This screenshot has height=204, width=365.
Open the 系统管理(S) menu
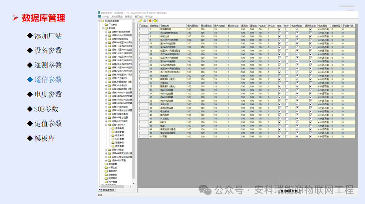pyautogui.click(x=117, y=17)
